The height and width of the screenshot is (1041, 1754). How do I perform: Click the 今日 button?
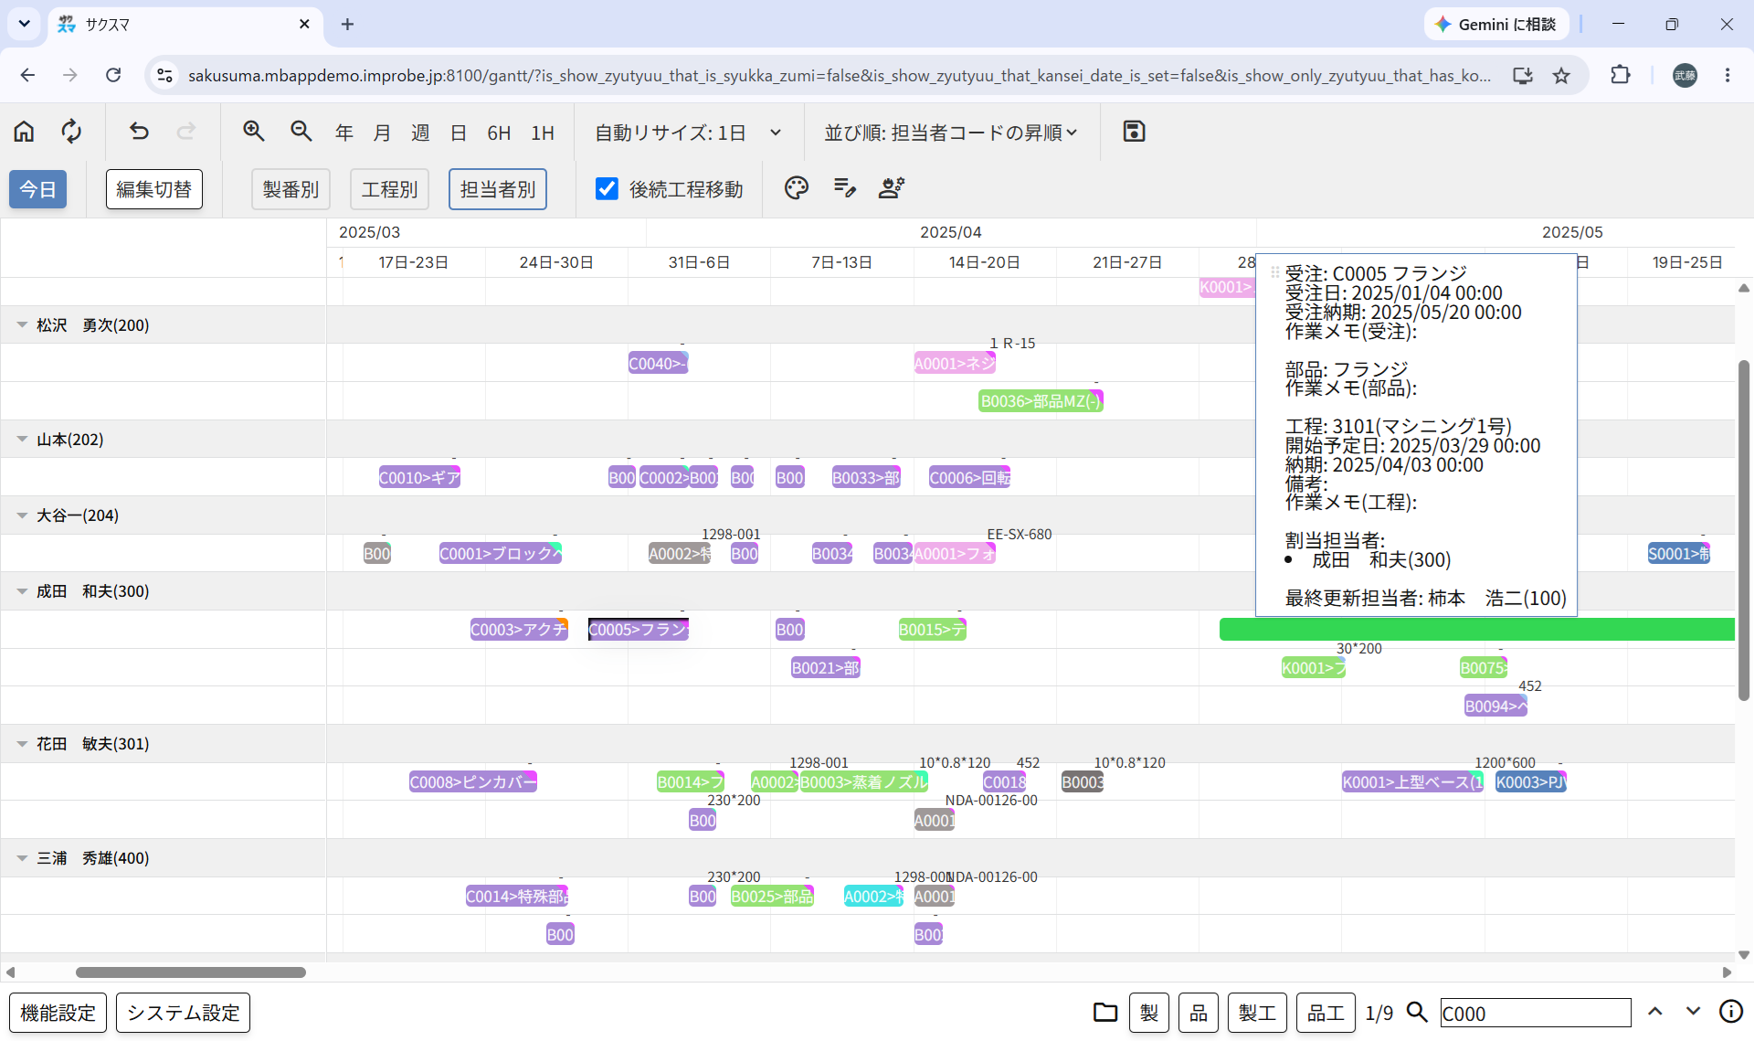(x=38, y=189)
